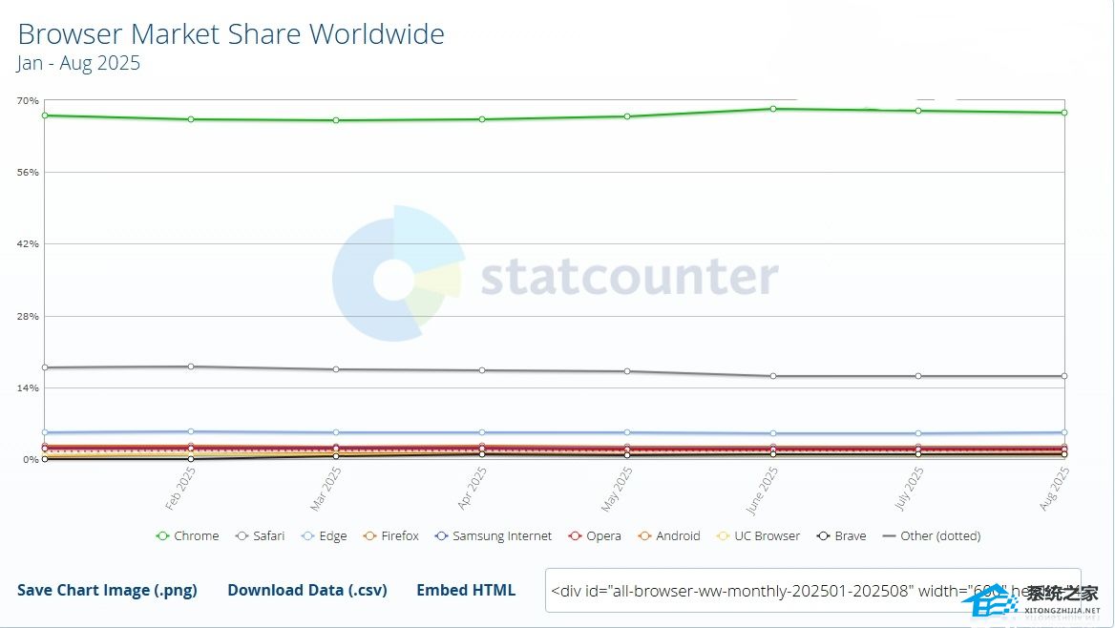Open the Embed HTML link
The image size is (1115, 628).
(x=466, y=590)
